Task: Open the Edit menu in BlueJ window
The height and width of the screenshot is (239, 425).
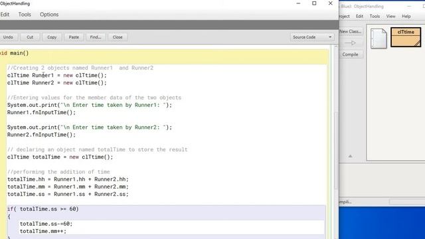Action: 359,16
